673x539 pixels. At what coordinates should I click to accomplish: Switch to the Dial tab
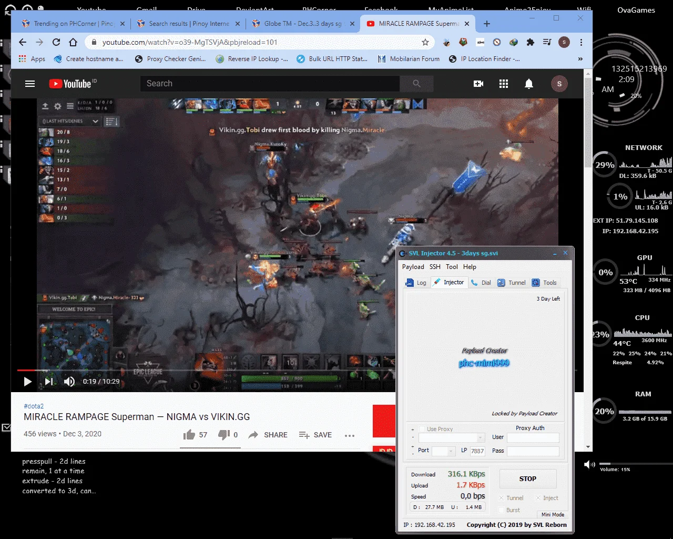(x=481, y=283)
